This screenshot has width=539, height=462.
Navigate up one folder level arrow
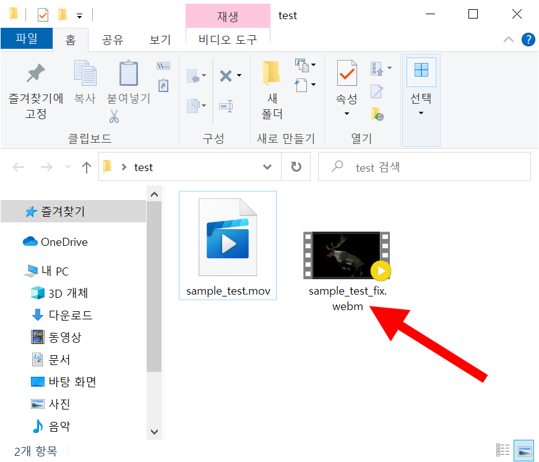[x=87, y=167]
